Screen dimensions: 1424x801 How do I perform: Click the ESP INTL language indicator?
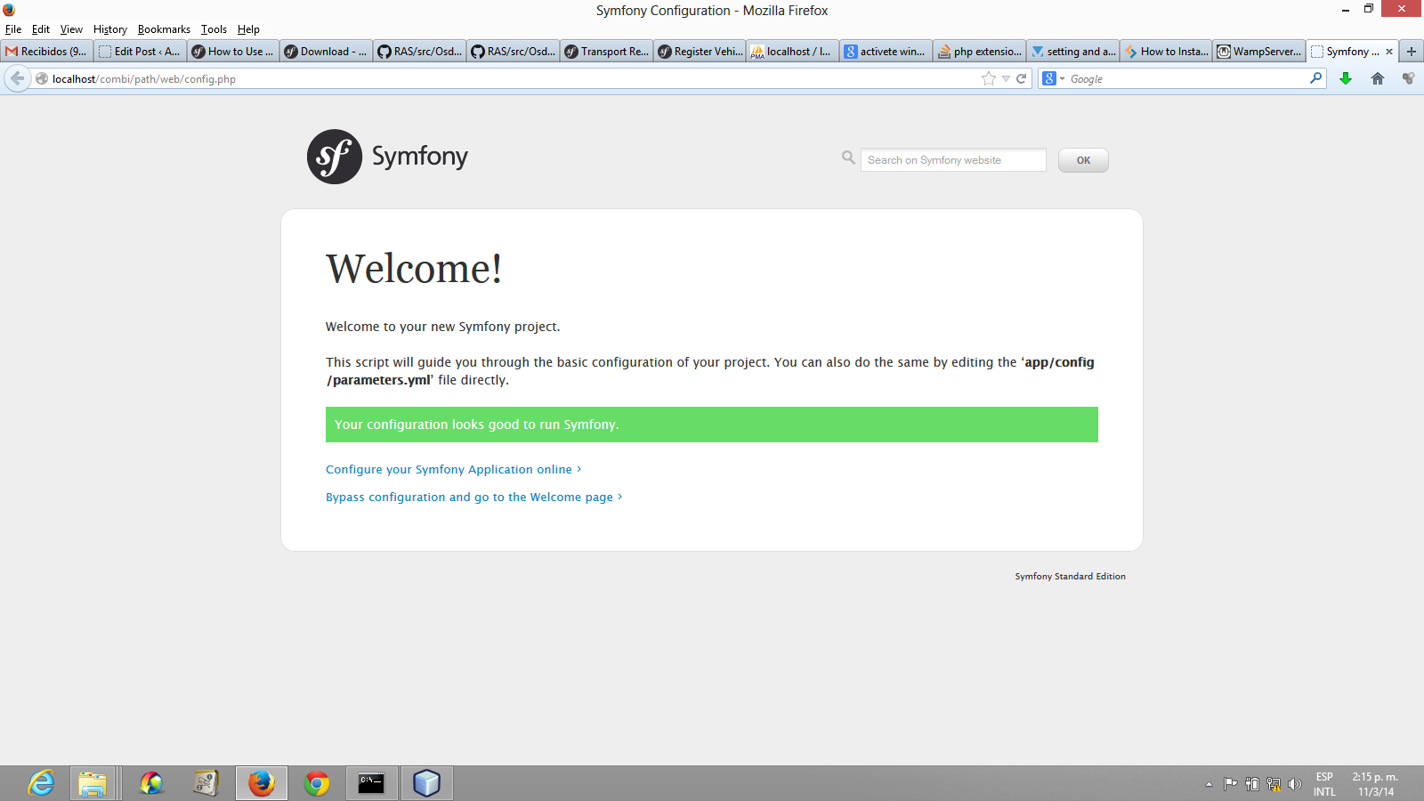coord(1324,784)
